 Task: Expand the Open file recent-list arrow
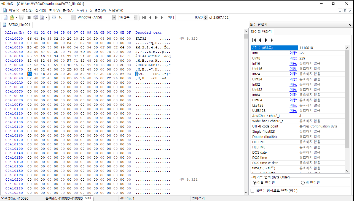click(x=17, y=17)
